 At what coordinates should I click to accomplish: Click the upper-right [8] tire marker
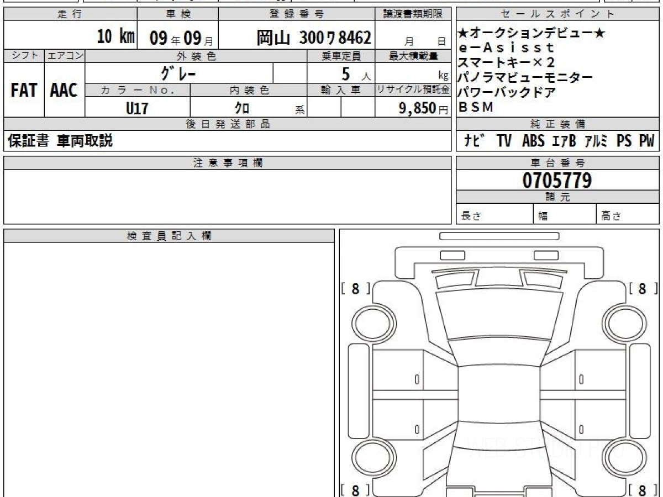tap(643, 288)
